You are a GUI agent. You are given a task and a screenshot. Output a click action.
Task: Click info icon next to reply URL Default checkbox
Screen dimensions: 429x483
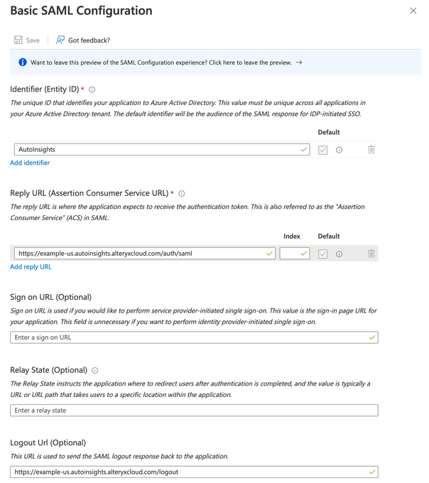339,254
